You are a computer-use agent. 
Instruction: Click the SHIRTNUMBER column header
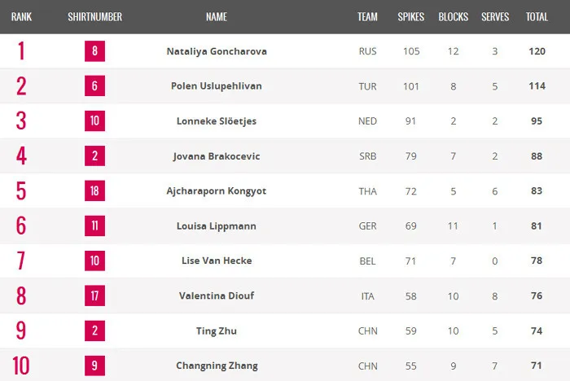click(x=94, y=16)
